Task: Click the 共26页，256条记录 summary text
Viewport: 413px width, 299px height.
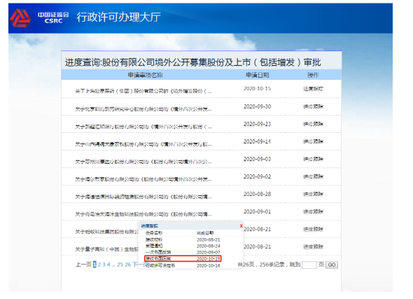Action: click(x=261, y=264)
